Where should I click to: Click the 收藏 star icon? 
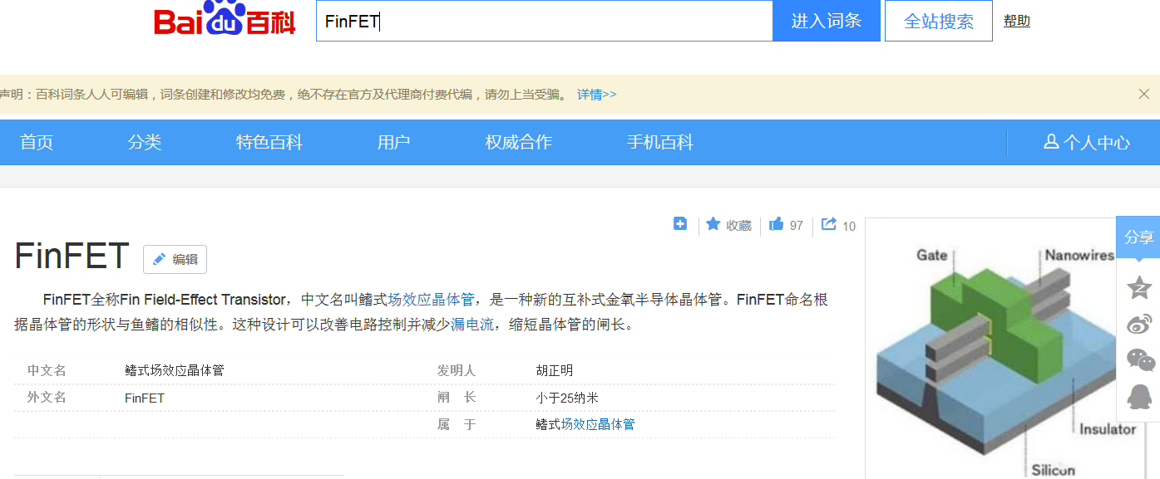(x=713, y=224)
